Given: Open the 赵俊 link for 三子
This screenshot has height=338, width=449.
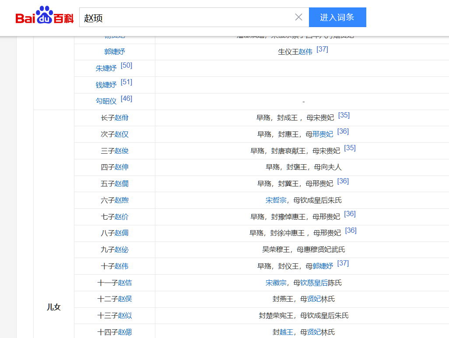Looking at the screenshot, I should (x=121, y=151).
